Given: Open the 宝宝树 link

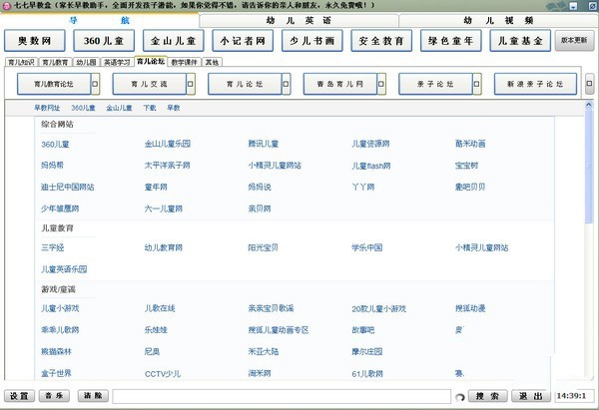Looking at the screenshot, I should [466, 166].
